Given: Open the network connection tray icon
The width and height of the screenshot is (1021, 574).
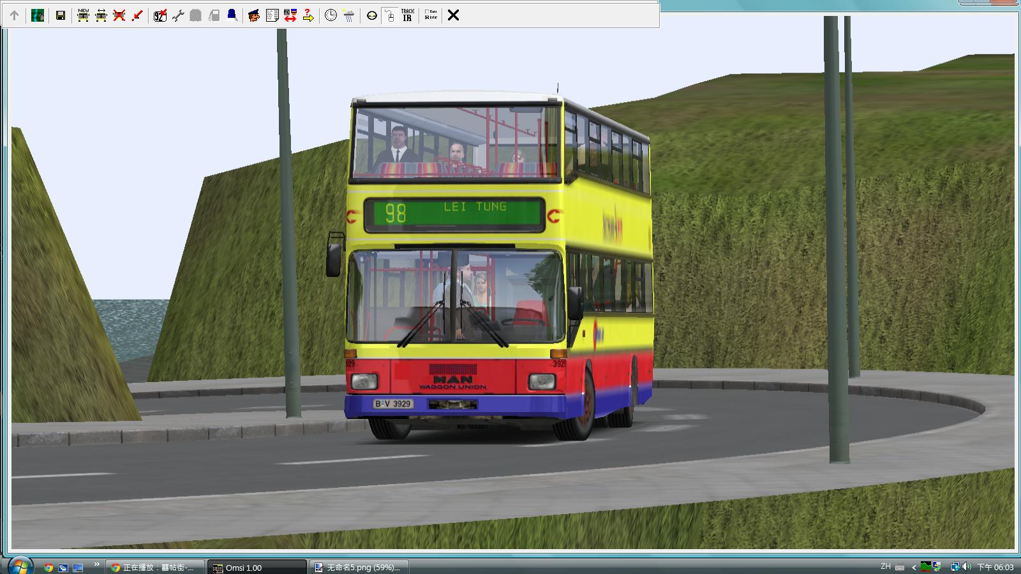Looking at the screenshot, I should click(955, 566).
